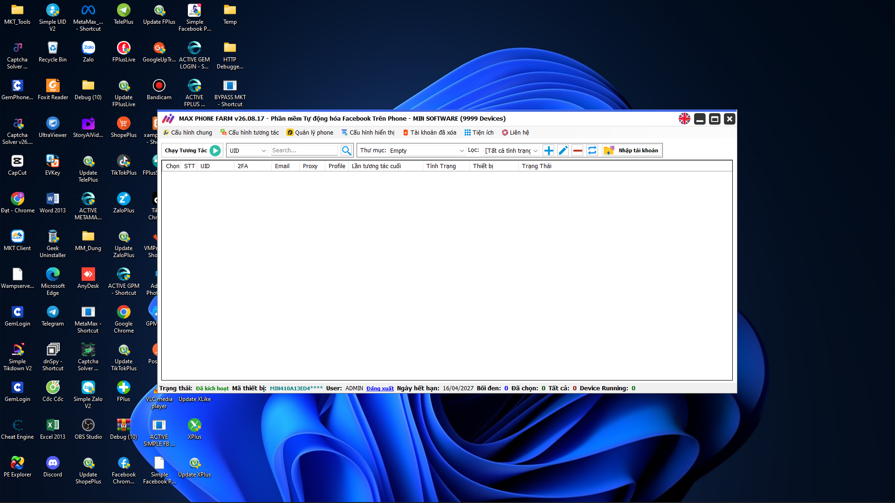The image size is (895, 503).
Task: Select the FPlusLive desktop icon
Action: click(124, 52)
